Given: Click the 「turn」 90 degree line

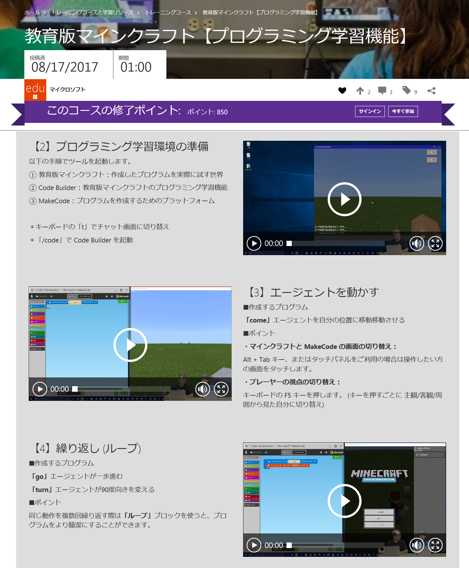Looking at the screenshot, I should (92, 489).
